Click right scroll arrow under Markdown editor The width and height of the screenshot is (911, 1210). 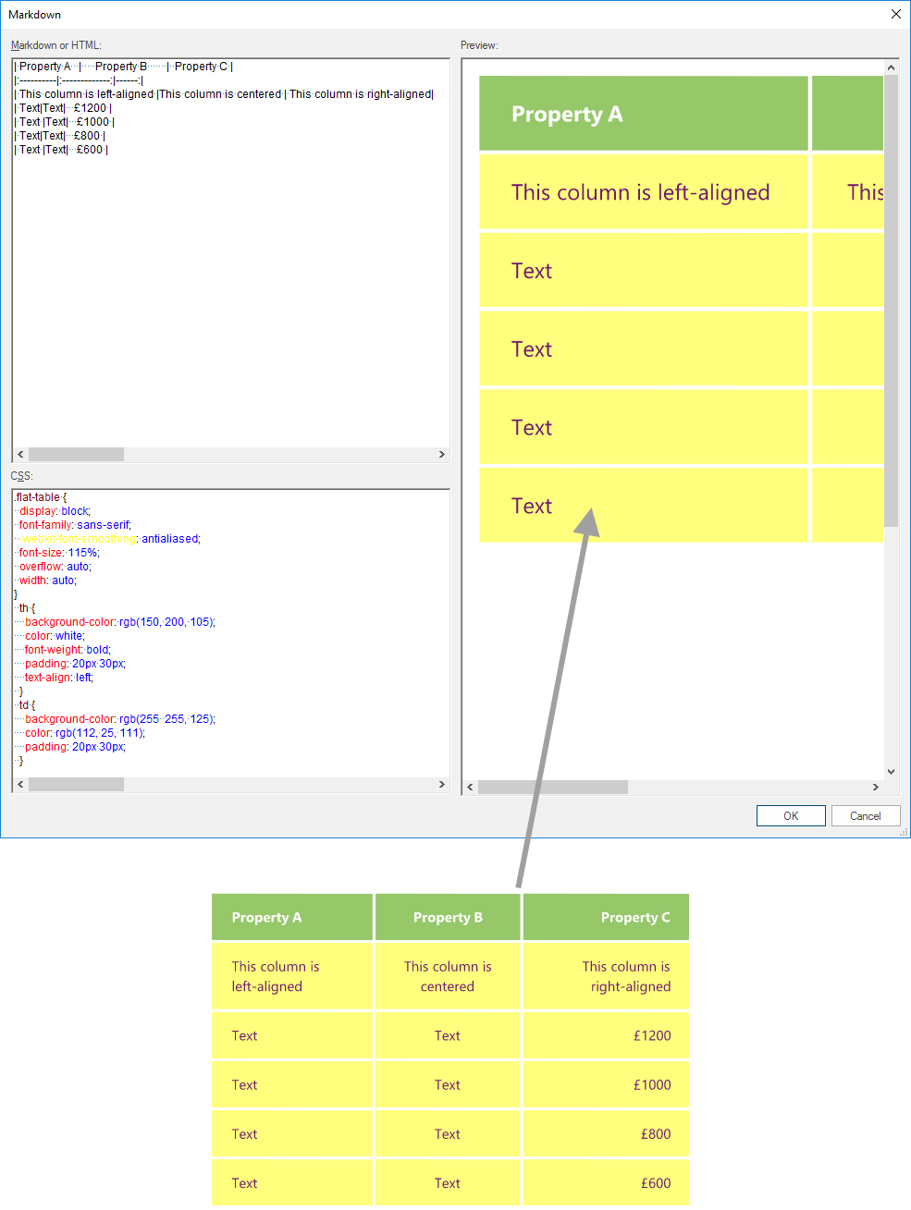[x=441, y=455]
